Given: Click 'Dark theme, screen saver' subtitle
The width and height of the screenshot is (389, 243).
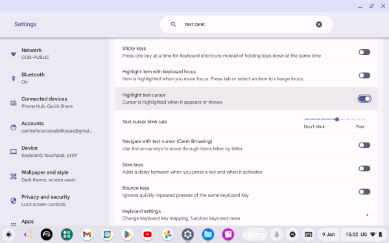Looking at the screenshot, I should (x=49, y=179).
